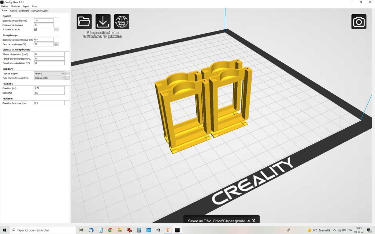Switch to the Avancé tab
This screenshot has height=234, width=375.
[x=13, y=11]
